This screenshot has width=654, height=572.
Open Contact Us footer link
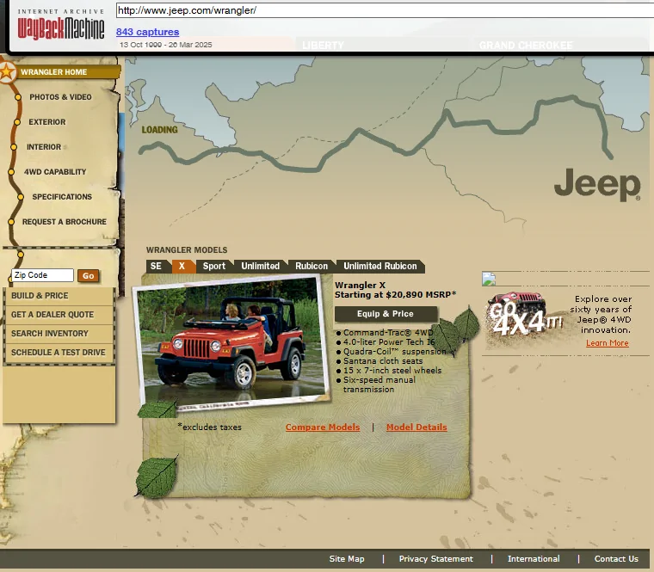tap(616, 559)
